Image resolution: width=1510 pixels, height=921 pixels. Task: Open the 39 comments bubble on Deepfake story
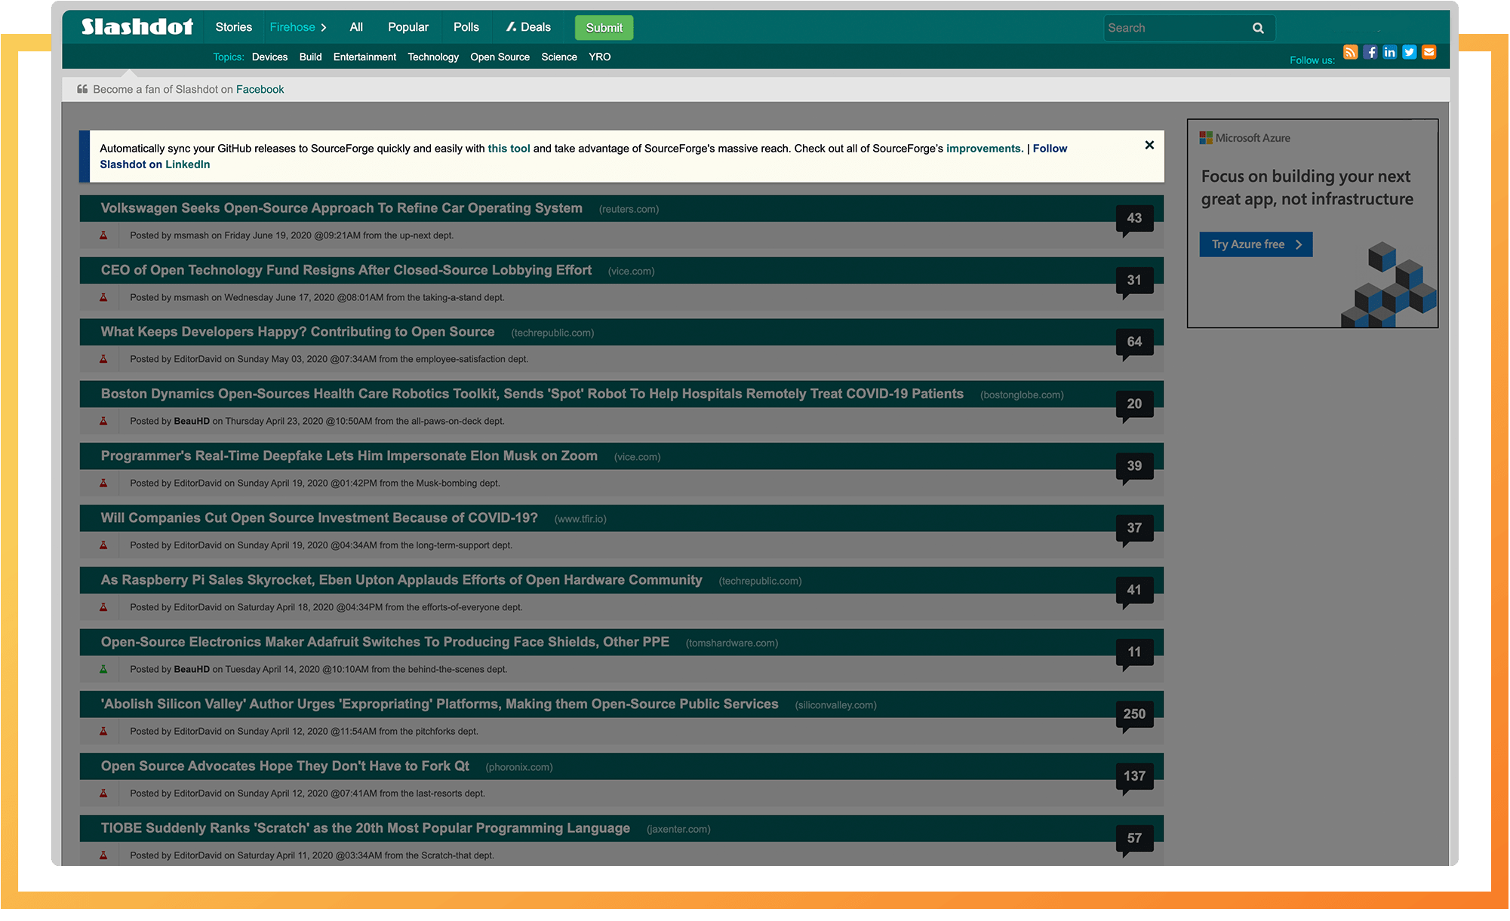[1134, 467]
